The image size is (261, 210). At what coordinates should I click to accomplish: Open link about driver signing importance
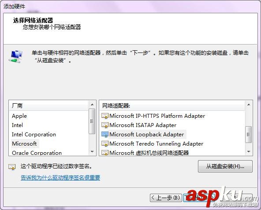point(60,178)
